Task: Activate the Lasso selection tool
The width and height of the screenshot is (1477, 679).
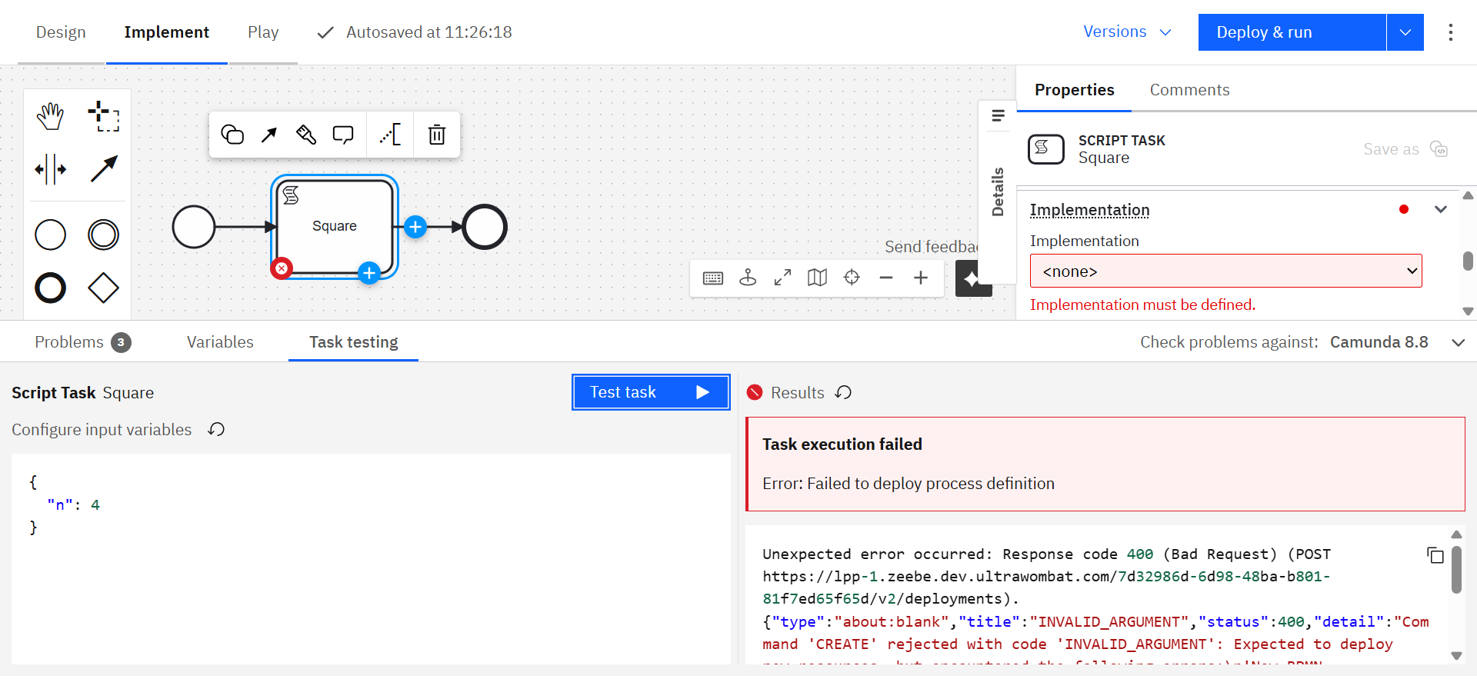Action: 103,116
